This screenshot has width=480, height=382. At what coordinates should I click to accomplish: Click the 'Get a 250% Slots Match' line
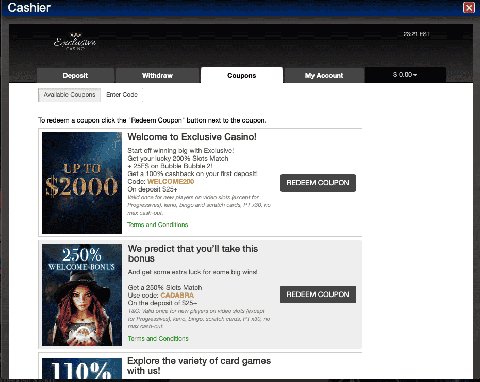164,288
